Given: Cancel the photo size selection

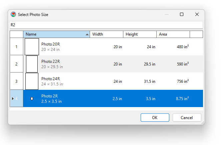Looking at the screenshot, I should click(187, 118).
